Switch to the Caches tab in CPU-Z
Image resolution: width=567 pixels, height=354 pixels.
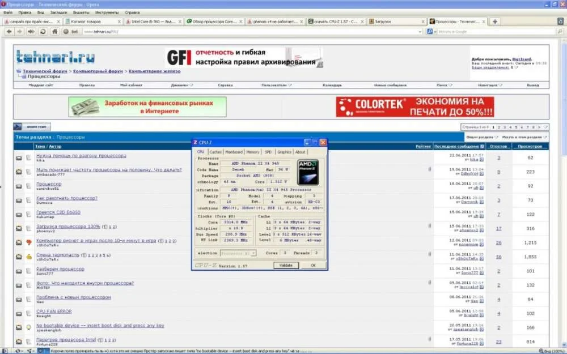(x=215, y=152)
